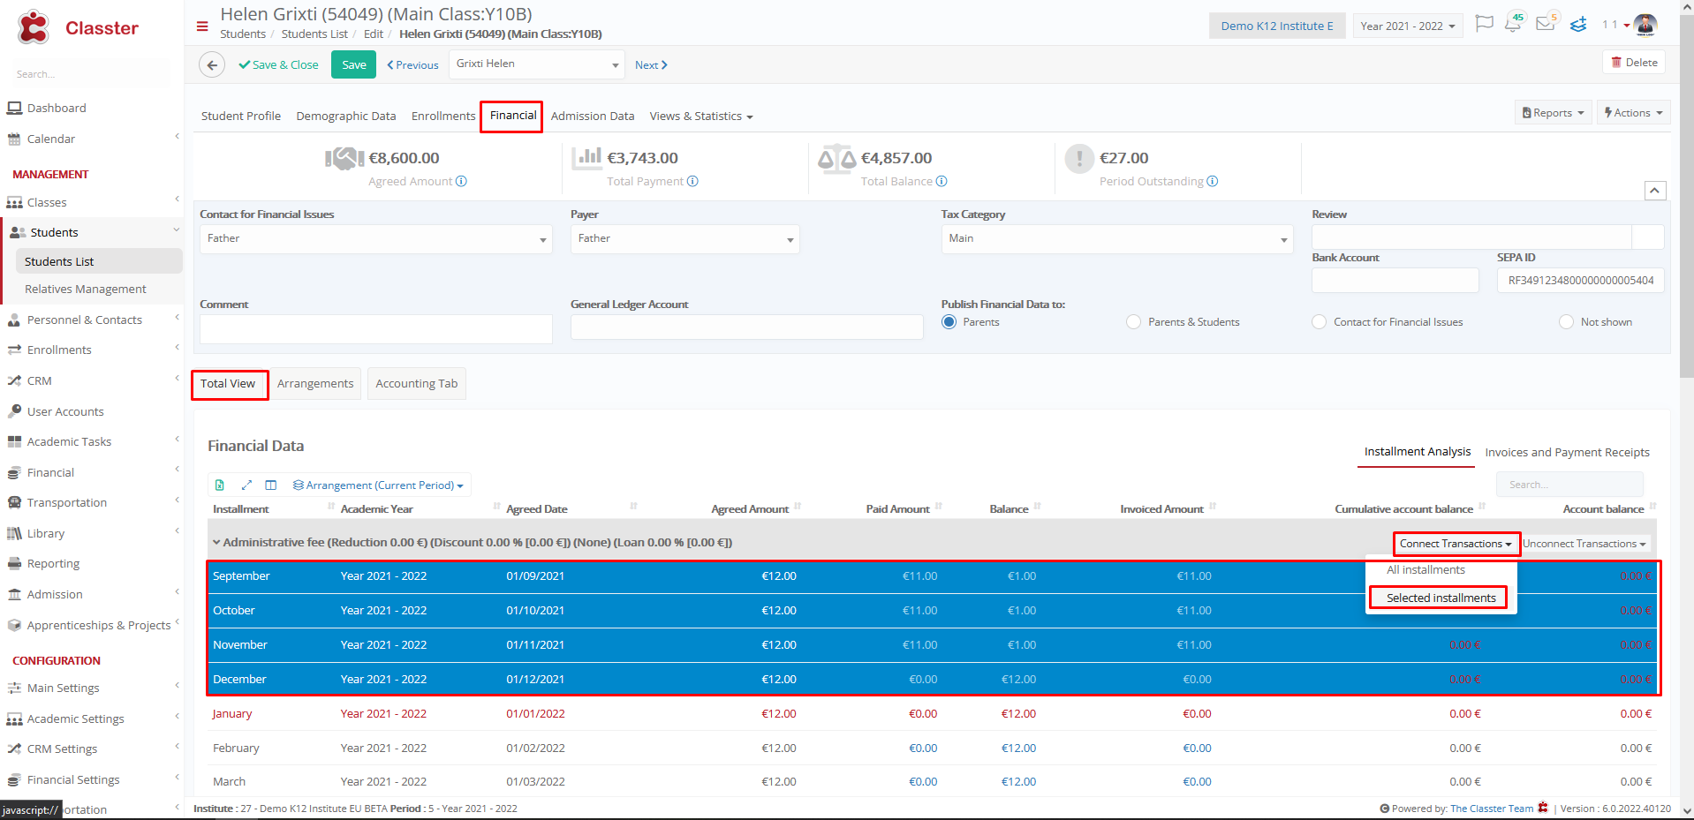
Task: Open notifications bell with 45 badge
Action: point(1514,23)
